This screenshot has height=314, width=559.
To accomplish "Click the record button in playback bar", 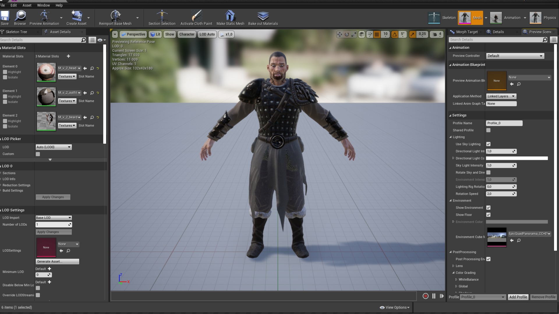I will [x=425, y=296].
